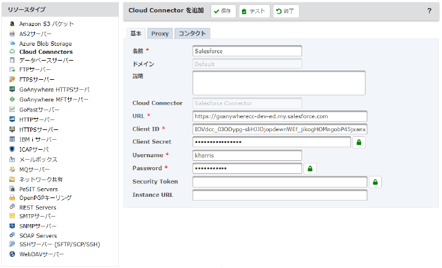This screenshot has width=442, height=268.
Task: Switch to the コンタクト tab
Action: 193,33
